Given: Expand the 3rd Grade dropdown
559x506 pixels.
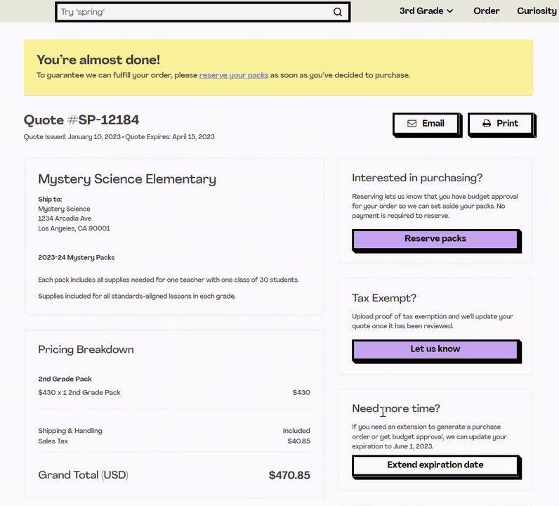Looking at the screenshot, I should click(x=426, y=11).
